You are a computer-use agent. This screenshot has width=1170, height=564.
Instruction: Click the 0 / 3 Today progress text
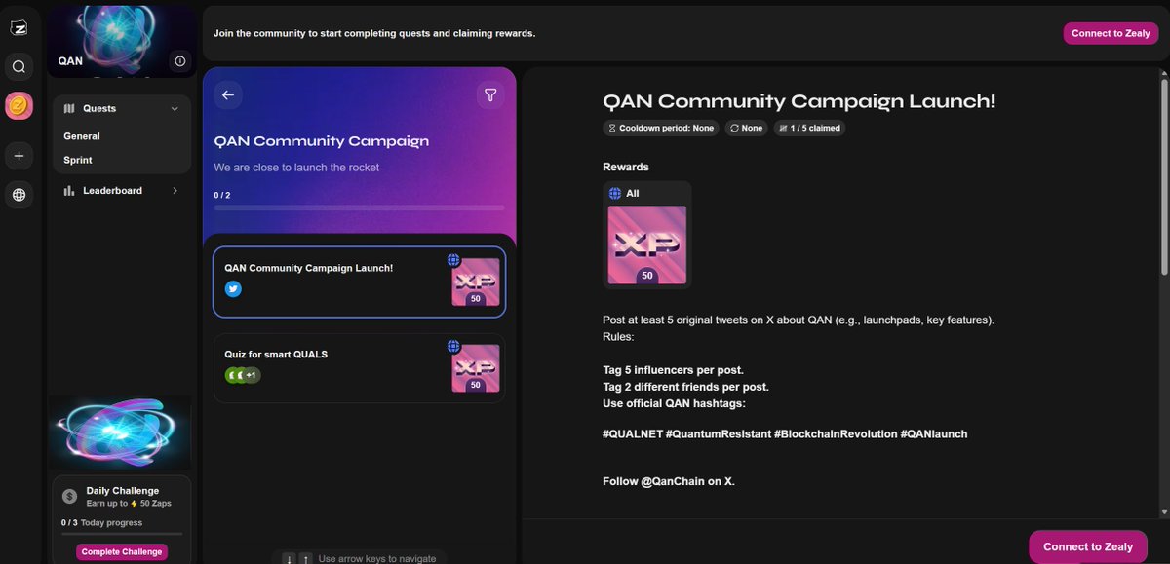click(x=102, y=522)
